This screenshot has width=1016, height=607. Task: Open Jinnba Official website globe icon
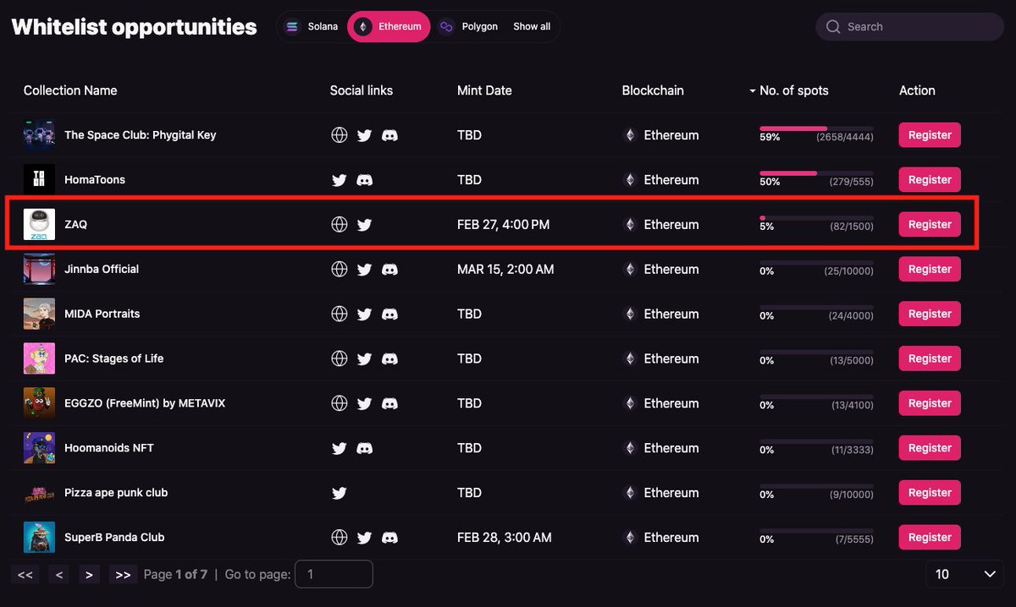(x=340, y=270)
